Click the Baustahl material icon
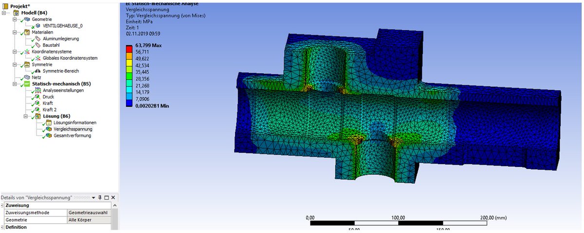Viewport: 584px width, 233px height. tap(38, 45)
